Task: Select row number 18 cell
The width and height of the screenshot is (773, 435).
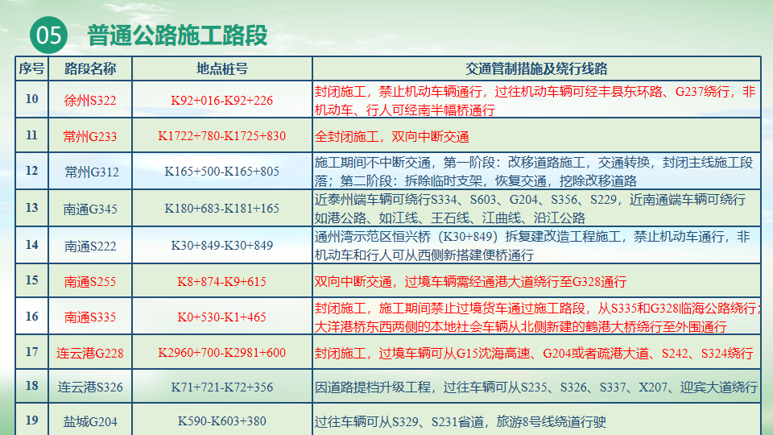Action: (x=32, y=386)
